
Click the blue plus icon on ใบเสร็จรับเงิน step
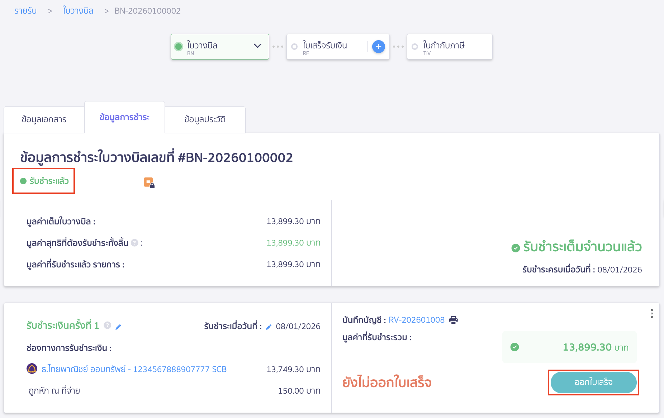[378, 46]
